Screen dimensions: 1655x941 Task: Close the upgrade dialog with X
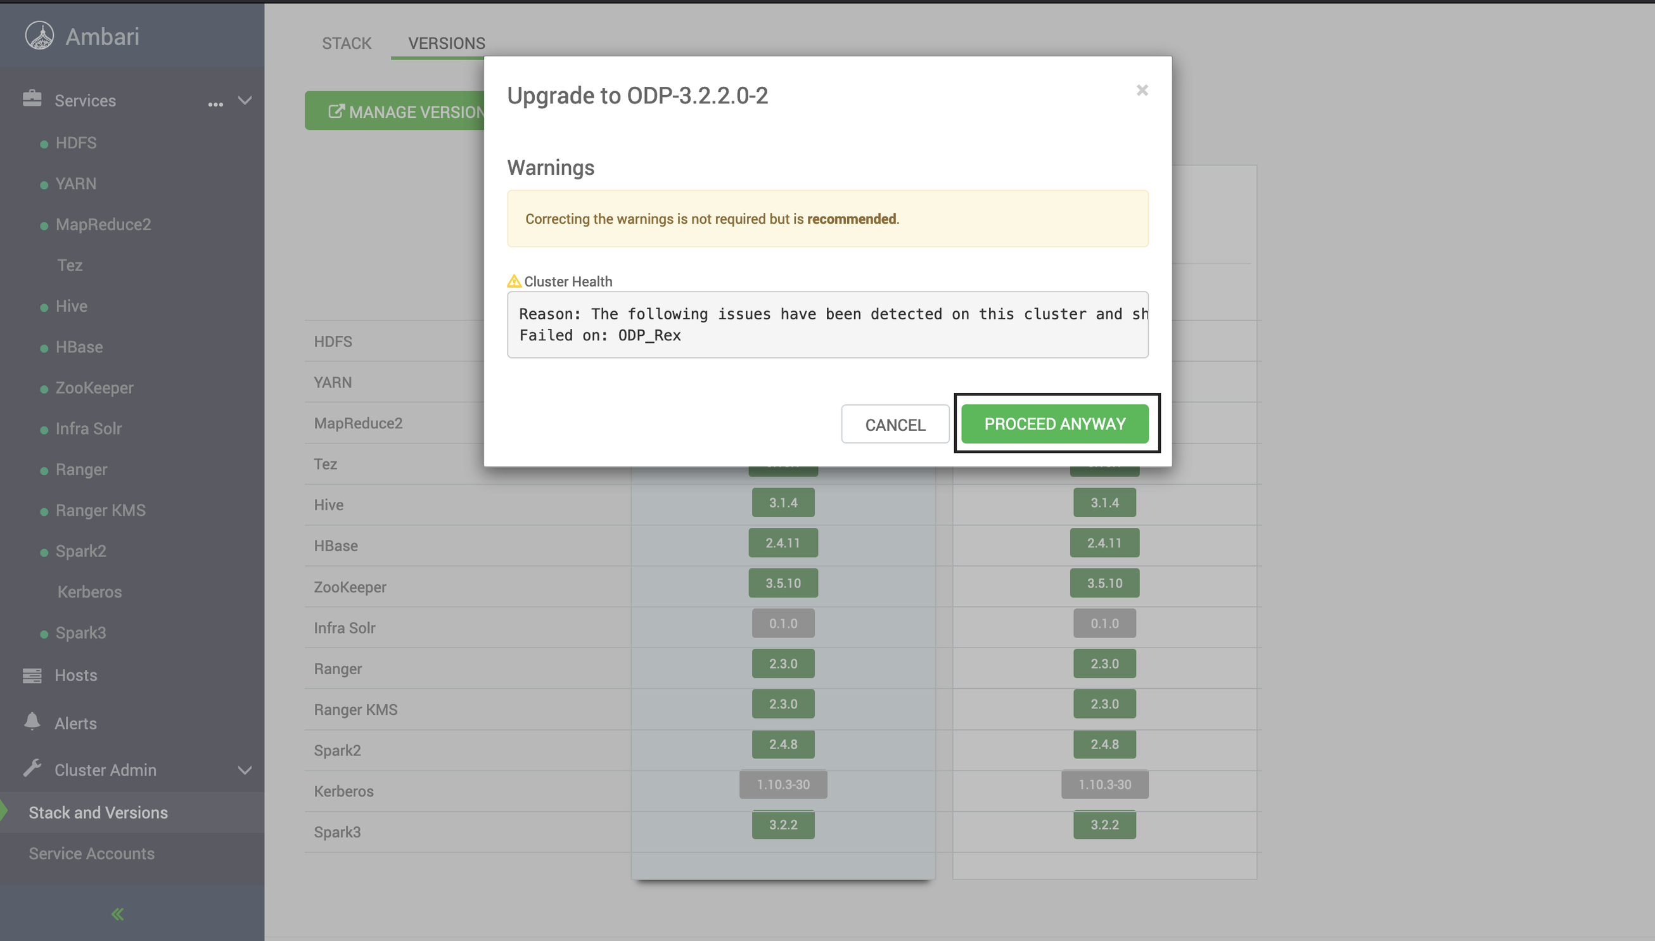click(x=1142, y=90)
